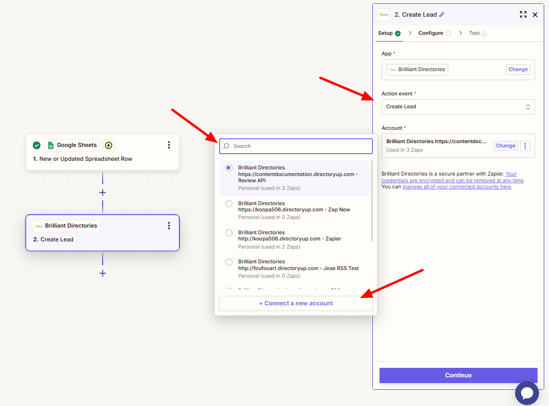This screenshot has width=549, height=406.
Task: Focus the account Search field
Action: [x=296, y=146]
